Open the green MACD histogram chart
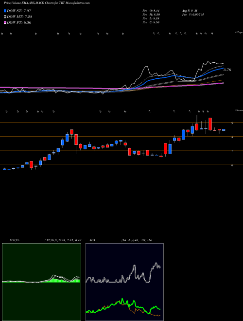243x321 pixels. [x=41, y=282]
